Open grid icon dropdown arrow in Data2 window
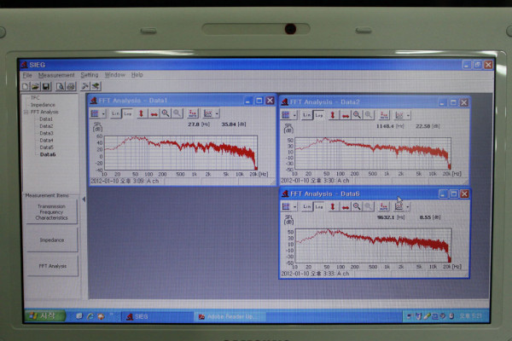This screenshot has width=512, height=341. 294,115
